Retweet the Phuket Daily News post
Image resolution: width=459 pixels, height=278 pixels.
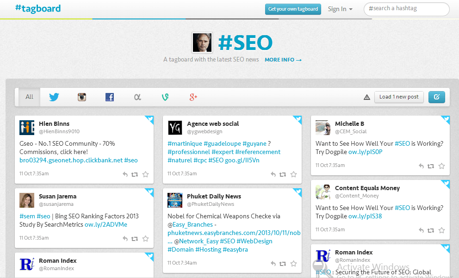pos(283,264)
